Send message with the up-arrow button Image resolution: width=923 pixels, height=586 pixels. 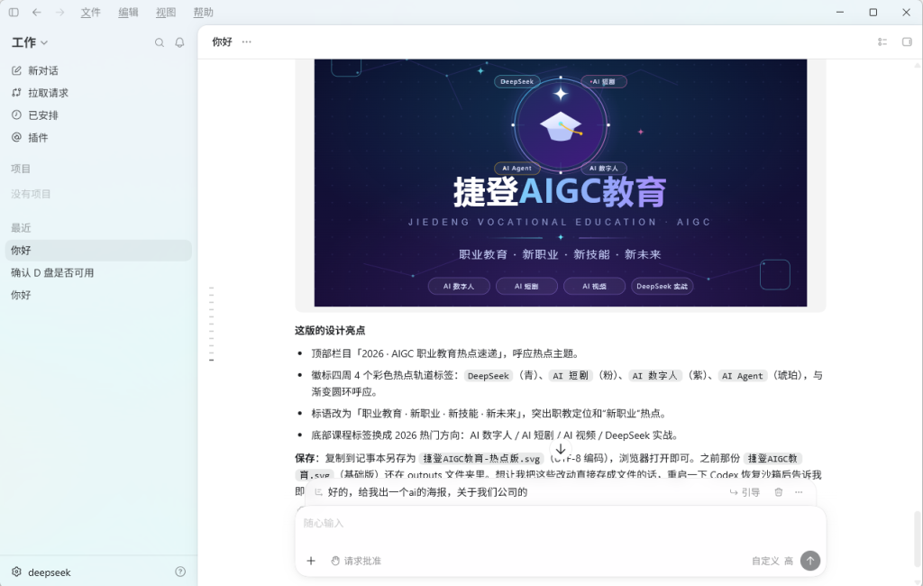[x=810, y=561]
